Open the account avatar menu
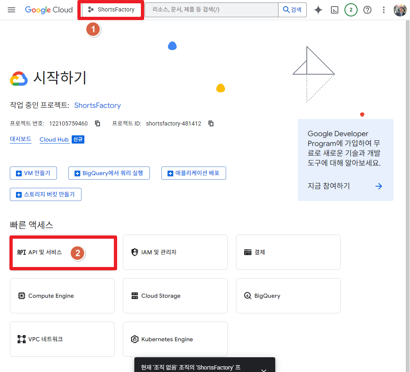The width and height of the screenshot is (410, 372). (400, 9)
